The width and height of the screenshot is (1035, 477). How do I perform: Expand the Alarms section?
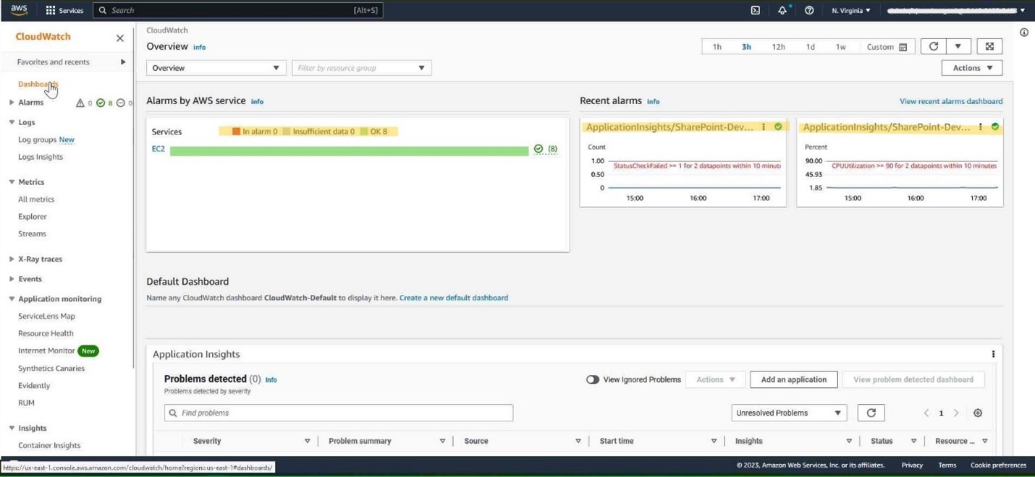tap(12, 103)
